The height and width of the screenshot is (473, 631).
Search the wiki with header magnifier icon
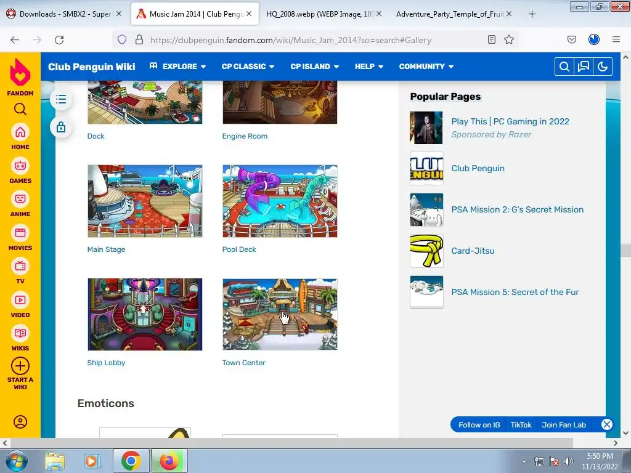pyautogui.click(x=564, y=67)
